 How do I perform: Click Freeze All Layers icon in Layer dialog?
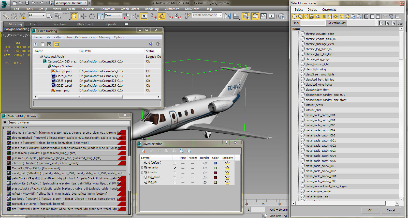[x=189, y=151]
